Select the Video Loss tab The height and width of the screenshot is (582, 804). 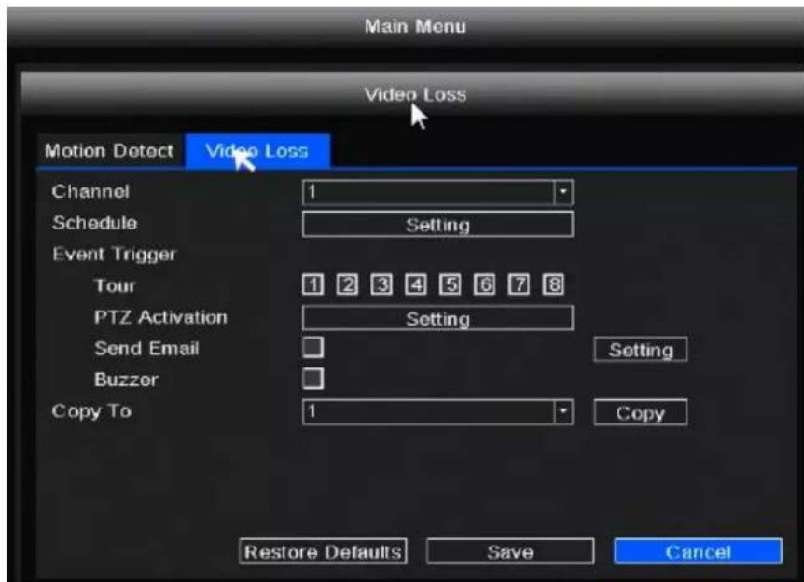coord(257,151)
